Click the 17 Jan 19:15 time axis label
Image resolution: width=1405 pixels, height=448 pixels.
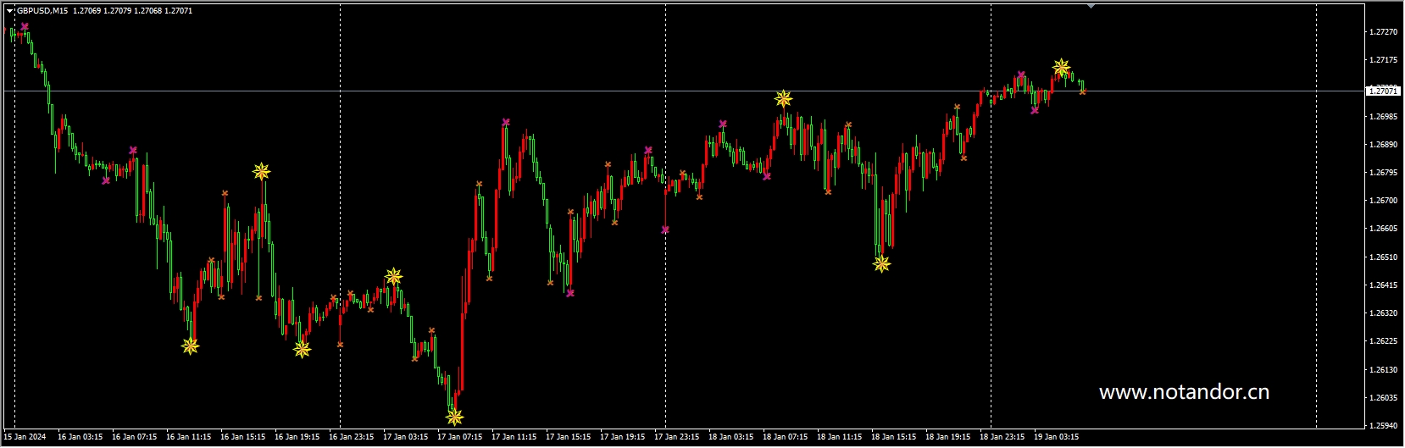click(622, 438)
